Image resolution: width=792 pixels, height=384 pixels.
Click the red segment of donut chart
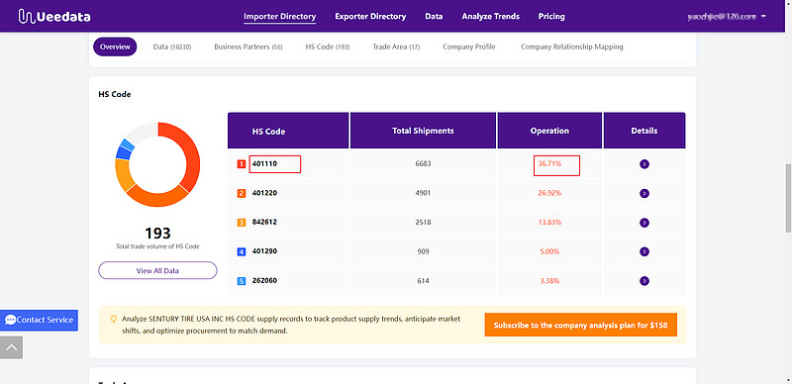[191, 154]
